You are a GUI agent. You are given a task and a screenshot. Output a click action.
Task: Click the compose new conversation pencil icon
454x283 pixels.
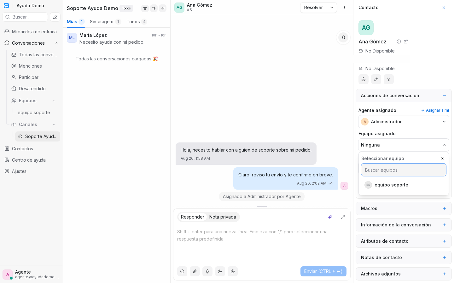click(55, 17)
